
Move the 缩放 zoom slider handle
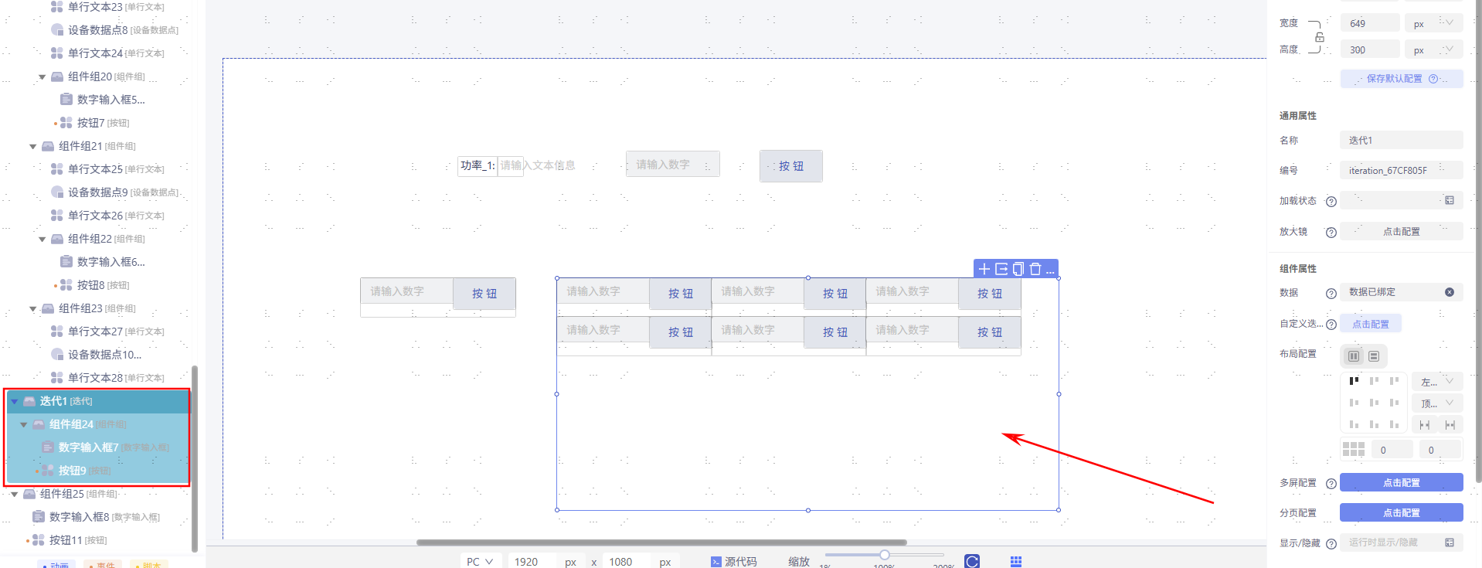pos(885,554)
